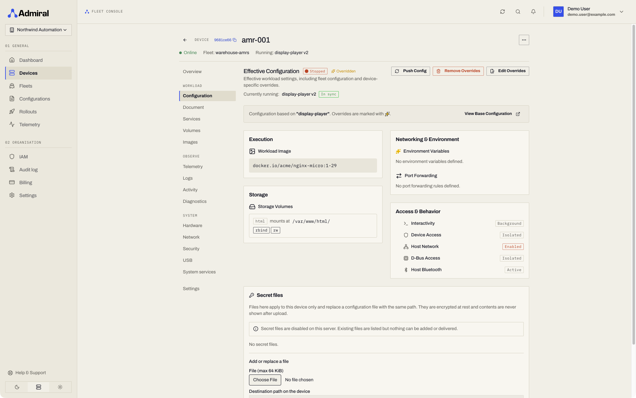The height and width of the screenshot is (398, 636).
Task: Open Help & Support
Action: pos(27,373)
